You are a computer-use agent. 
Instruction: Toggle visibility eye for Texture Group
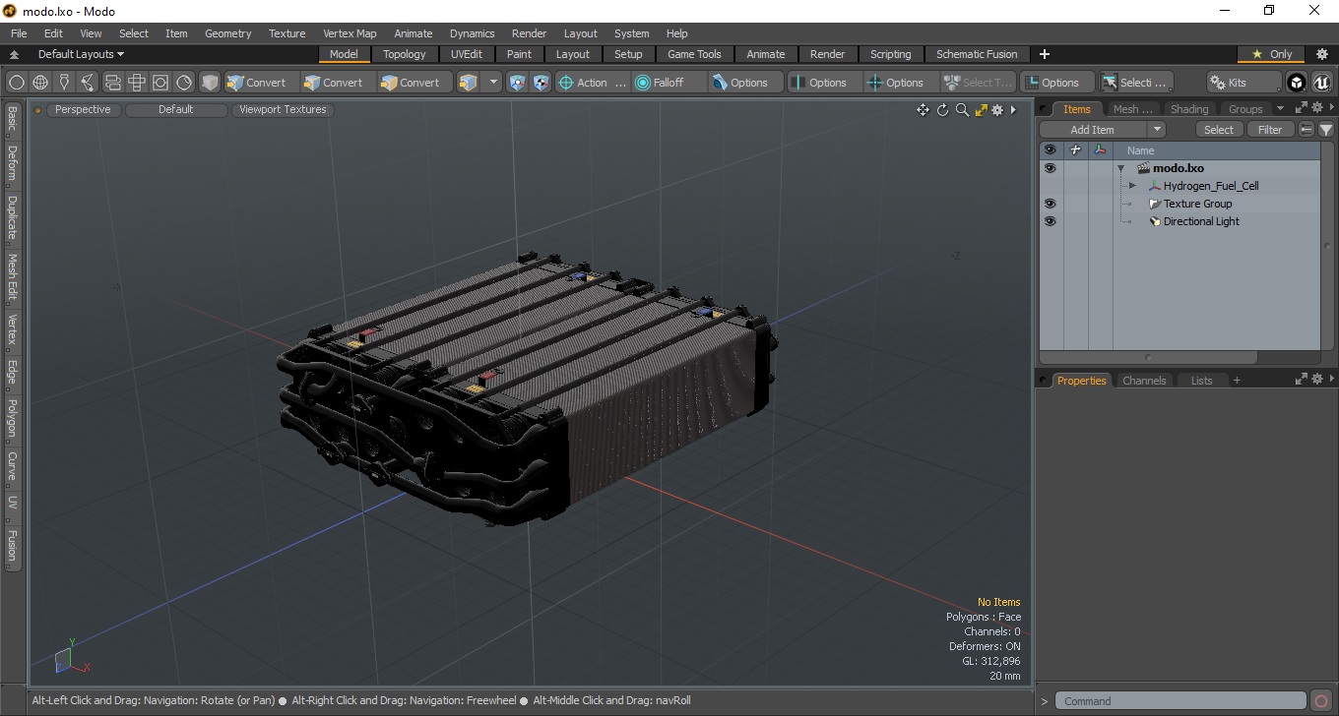pos(1050,204)
